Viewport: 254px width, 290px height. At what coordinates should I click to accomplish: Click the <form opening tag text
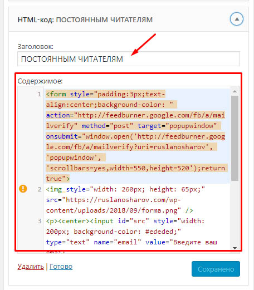pyautogui.click(x=56, y=94)
